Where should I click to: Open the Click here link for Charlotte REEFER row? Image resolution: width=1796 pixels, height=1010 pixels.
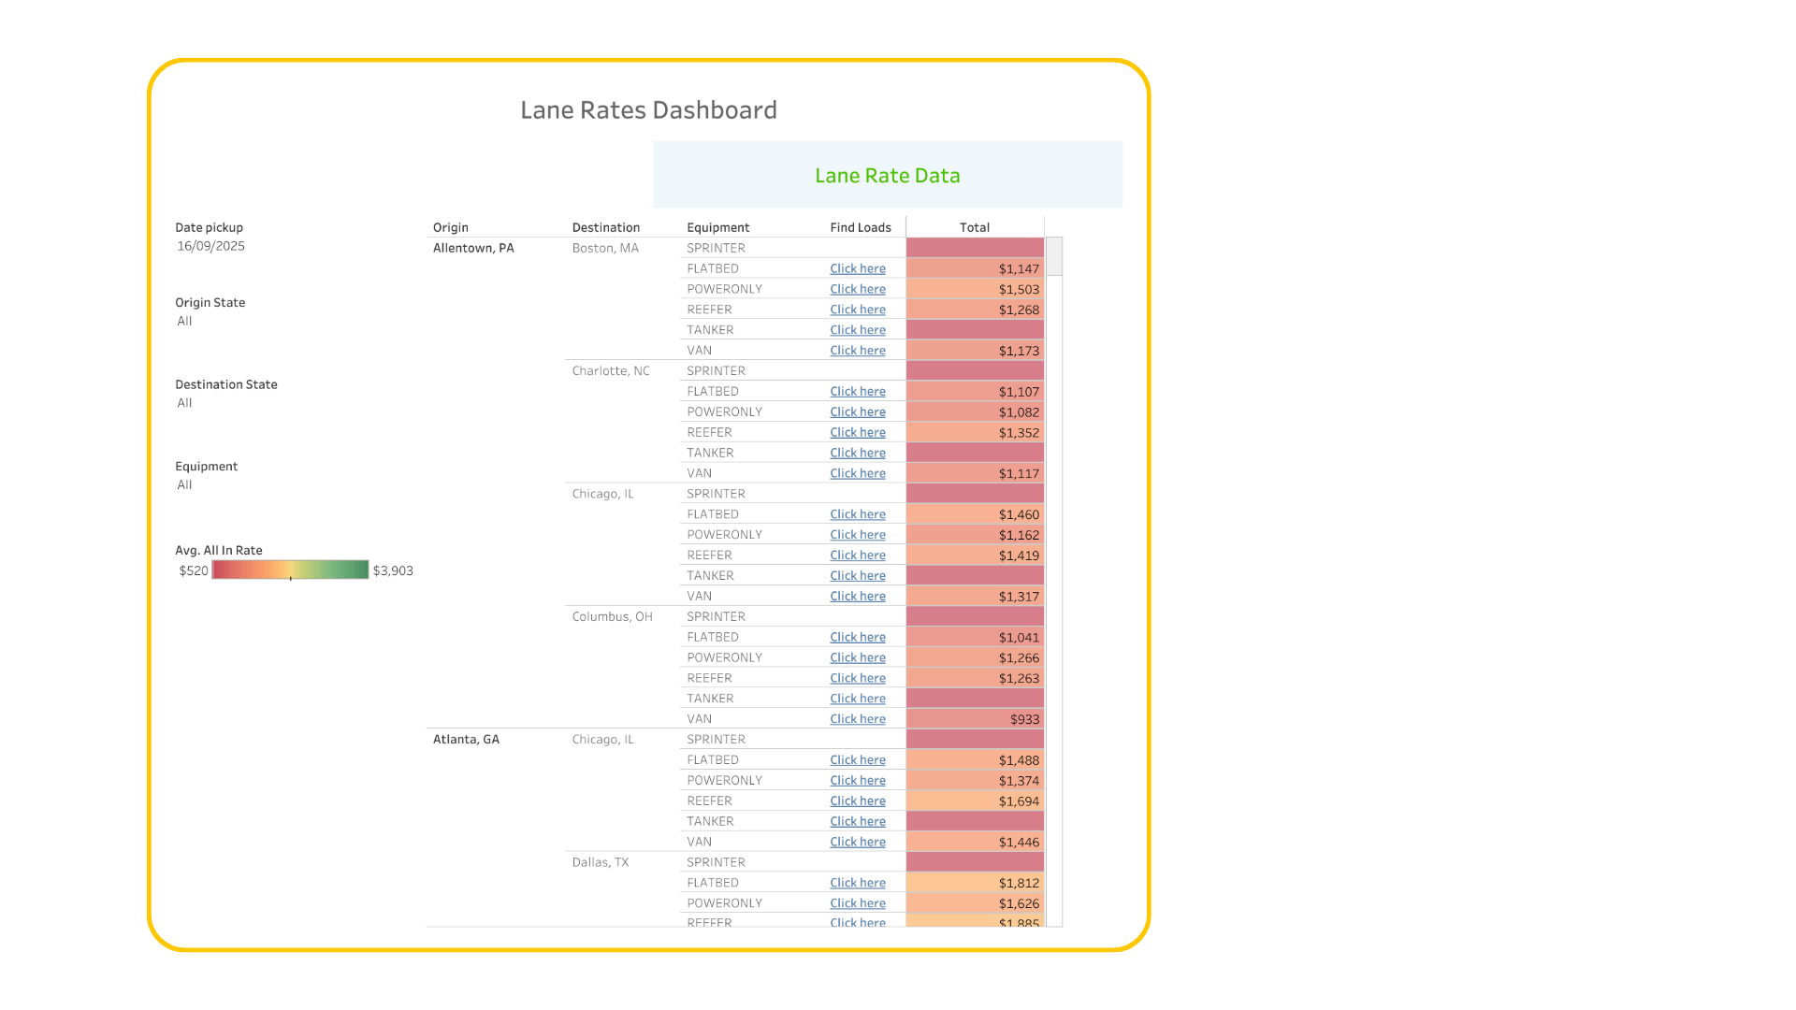click(x=857, y=432)
